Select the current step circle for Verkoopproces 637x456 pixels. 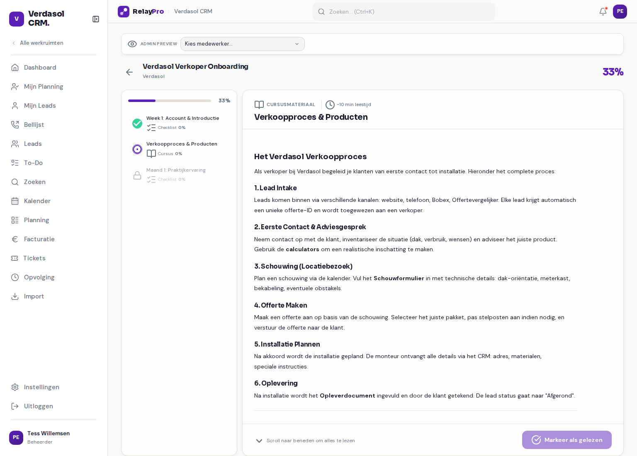137,149
